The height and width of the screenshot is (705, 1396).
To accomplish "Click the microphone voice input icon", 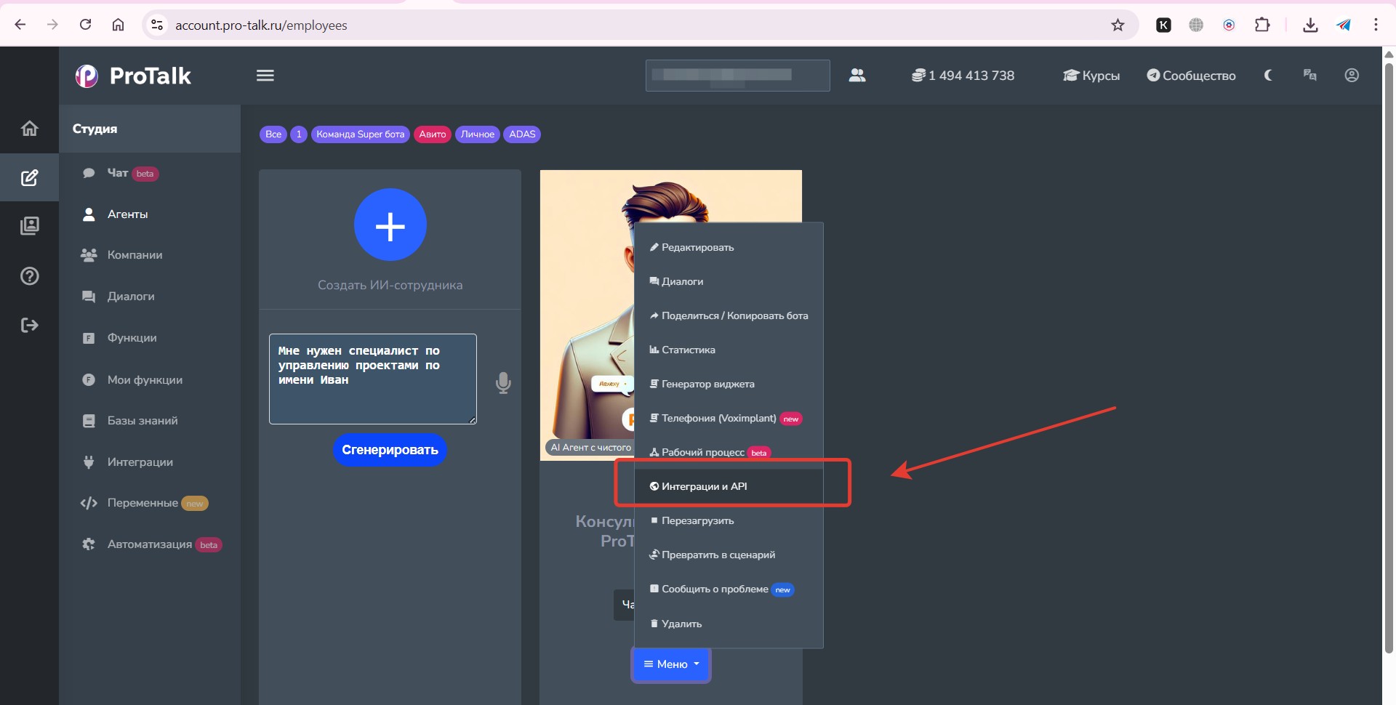I will [503, 382].
